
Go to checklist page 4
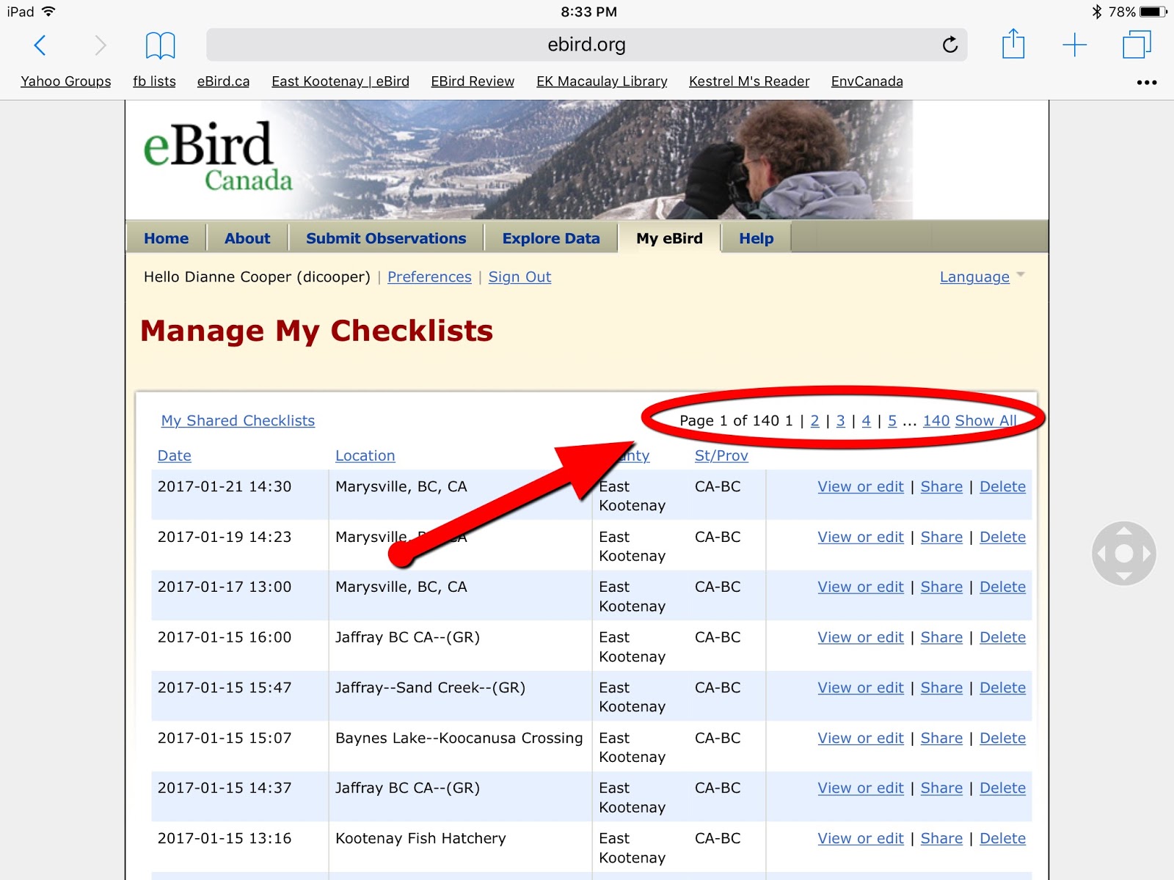click(867, 421)
